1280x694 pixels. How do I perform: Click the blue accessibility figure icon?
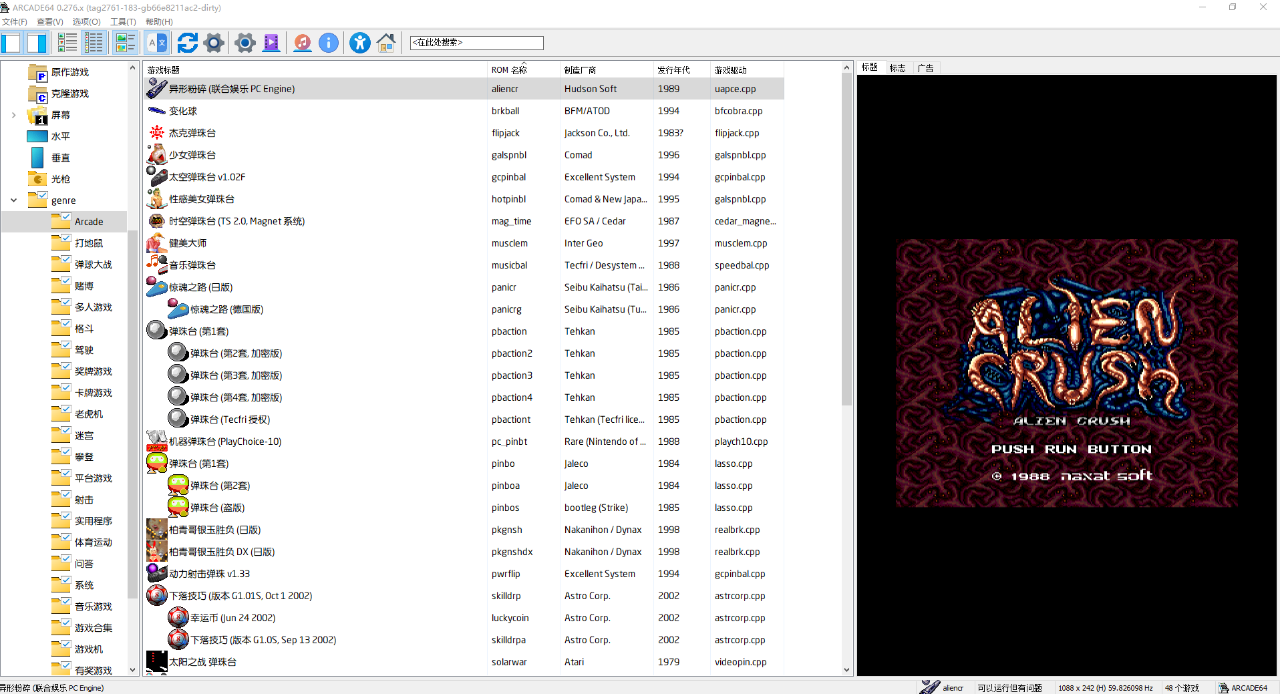tap(360, 43)
